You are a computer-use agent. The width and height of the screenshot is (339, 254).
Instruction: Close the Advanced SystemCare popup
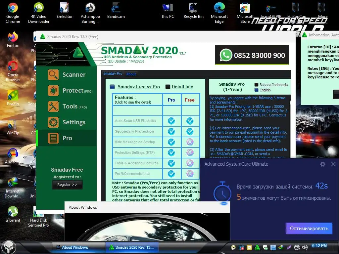[x=333, y=164]
